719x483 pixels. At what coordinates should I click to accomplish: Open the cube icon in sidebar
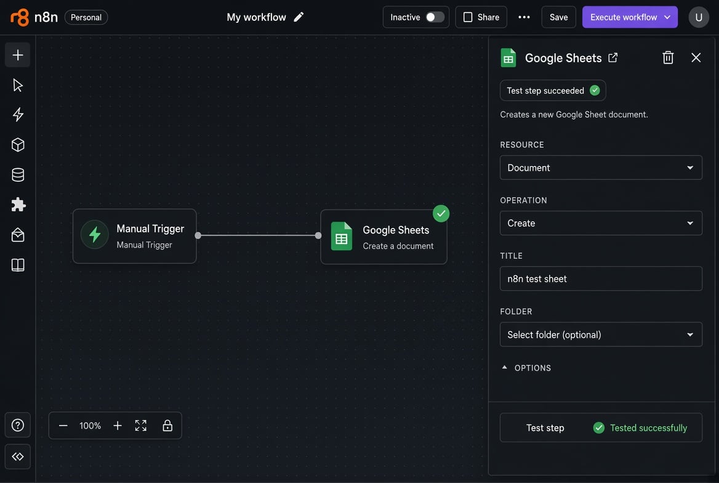tap(18, 145)
